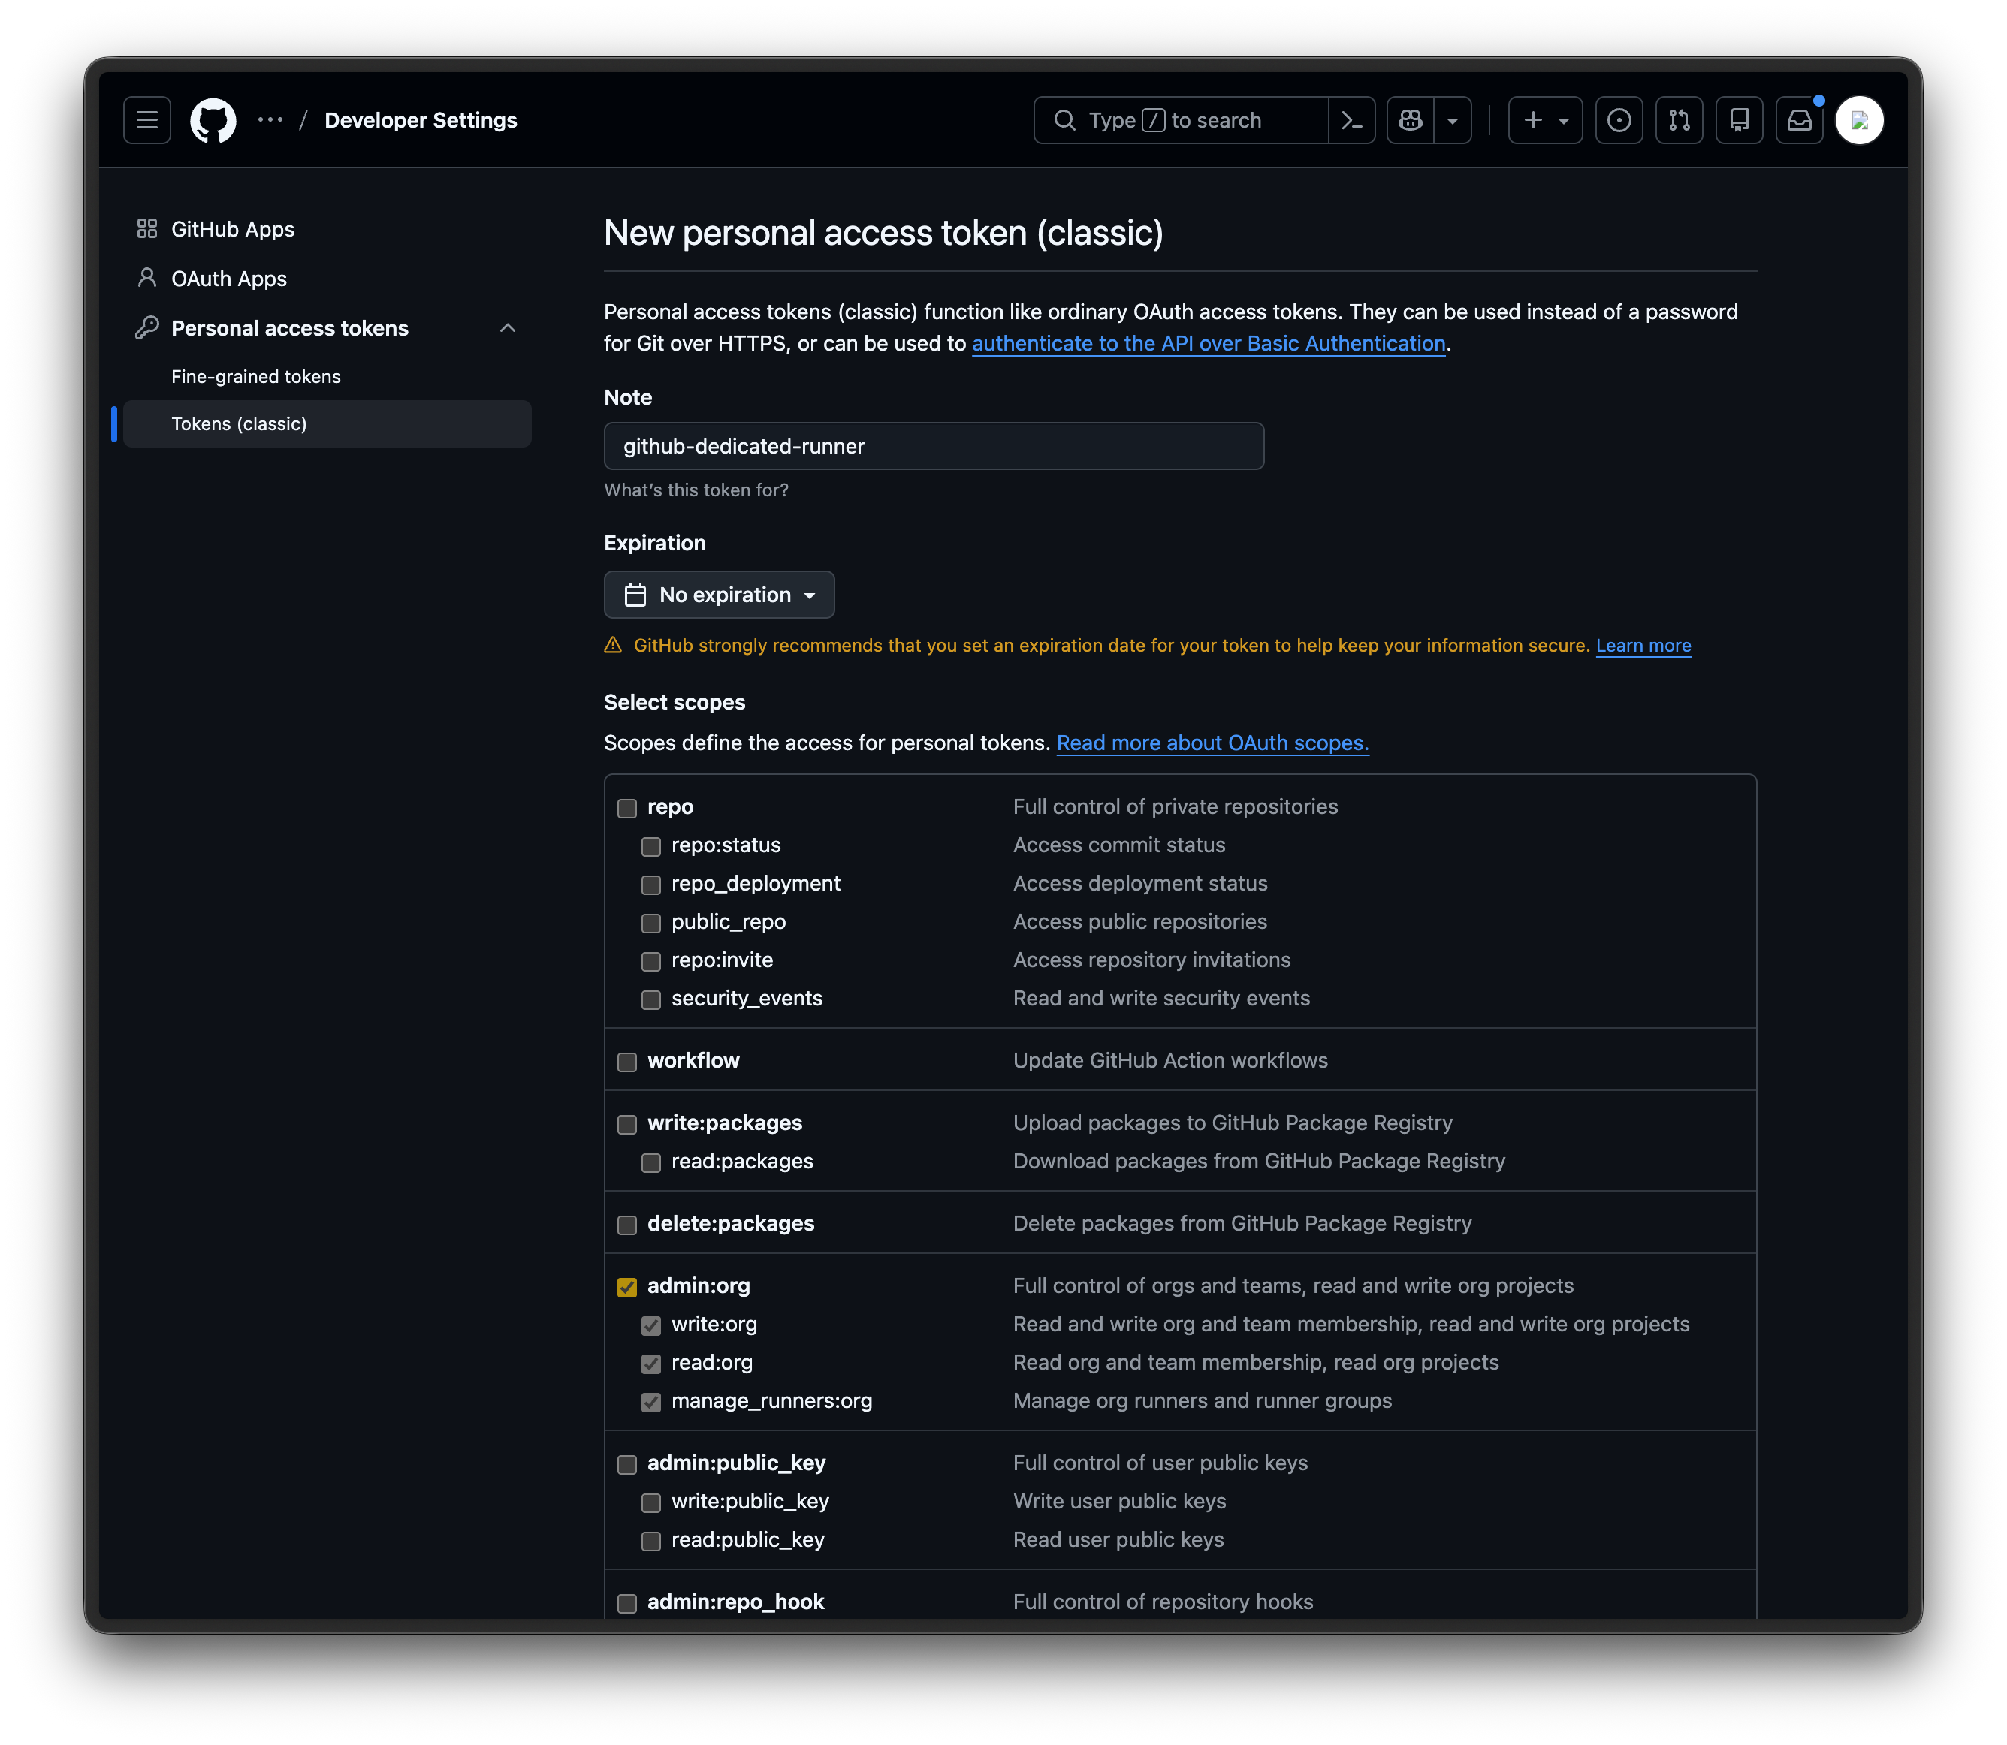
Task: Open the Basic Authentication API link
Action: click(1208, 344)
